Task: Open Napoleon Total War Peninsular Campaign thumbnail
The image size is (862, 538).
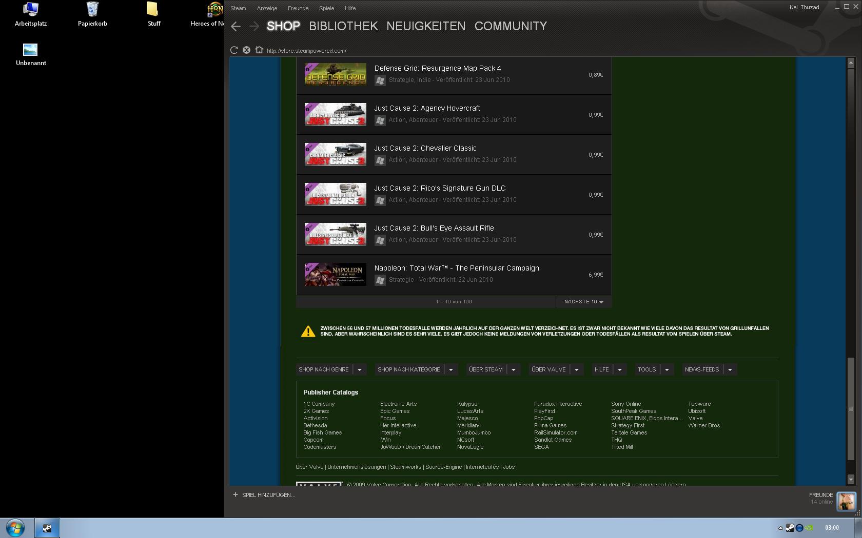Action: tap(336, 275)
